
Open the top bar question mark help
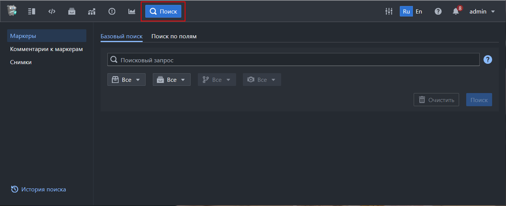pyautogui.click(x=438, y=11)
